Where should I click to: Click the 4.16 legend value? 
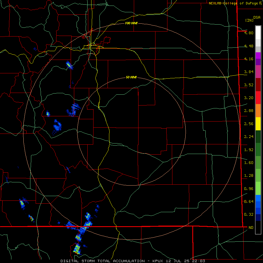tap(249, 59)
